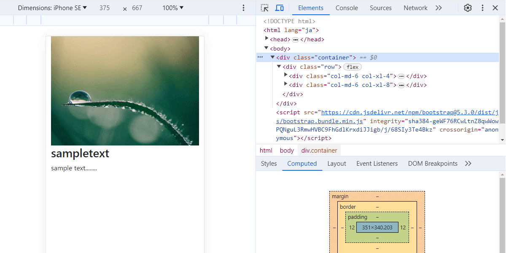This screenshot has width=506, height=253.
Task: Click the sampletext heading in the page
Action: pyautogui.click(x=80, y=153)
